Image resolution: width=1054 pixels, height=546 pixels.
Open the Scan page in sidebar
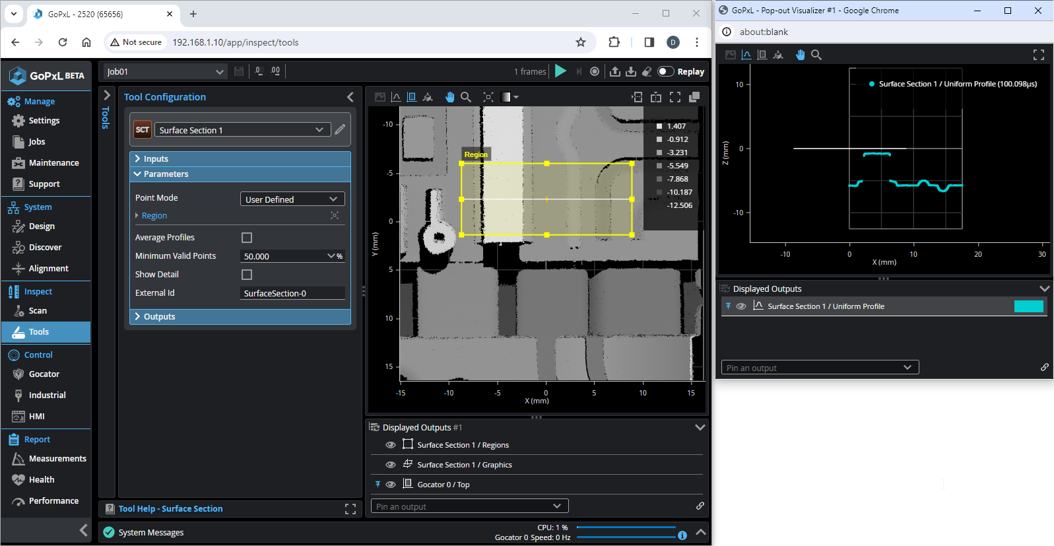pyautogui.click(x=38, y=311)
